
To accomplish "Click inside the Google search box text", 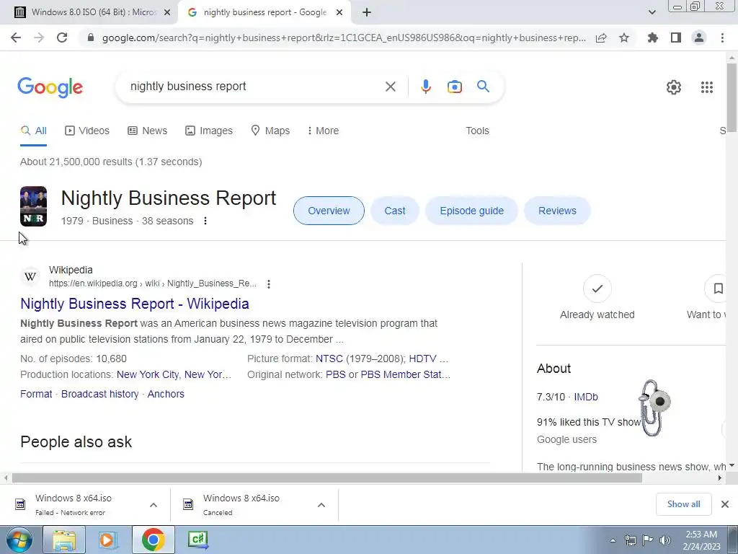I will tap(188, 87).
